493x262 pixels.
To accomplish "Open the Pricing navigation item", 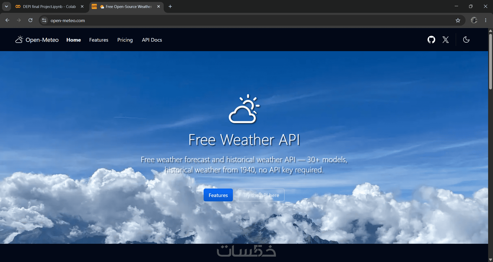I will (x=125, y=40).
